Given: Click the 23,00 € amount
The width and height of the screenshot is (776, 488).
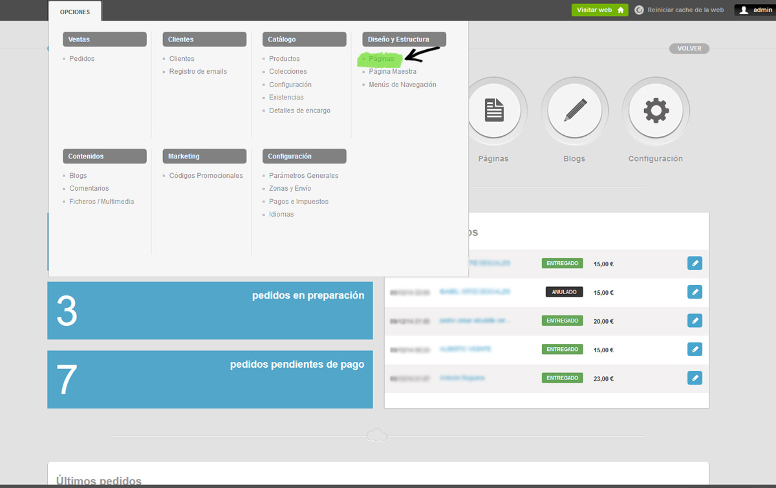Looking at the screenshot, I should pyautogui.click(x=603, y=378).
